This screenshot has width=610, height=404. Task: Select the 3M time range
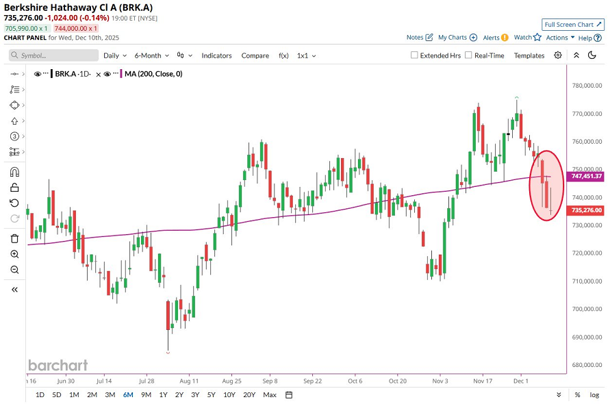110,394
